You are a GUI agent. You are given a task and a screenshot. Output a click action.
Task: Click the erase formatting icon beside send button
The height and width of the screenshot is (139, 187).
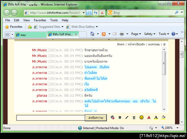point(113,117)
